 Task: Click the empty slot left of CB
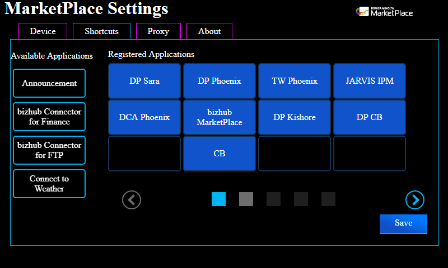(144, 154)
